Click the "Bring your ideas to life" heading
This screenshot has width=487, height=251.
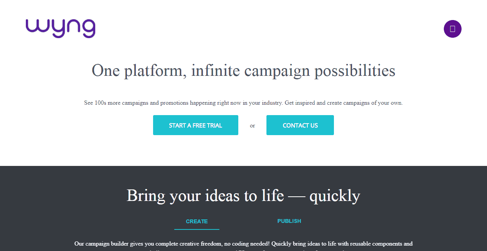(243, 196)
